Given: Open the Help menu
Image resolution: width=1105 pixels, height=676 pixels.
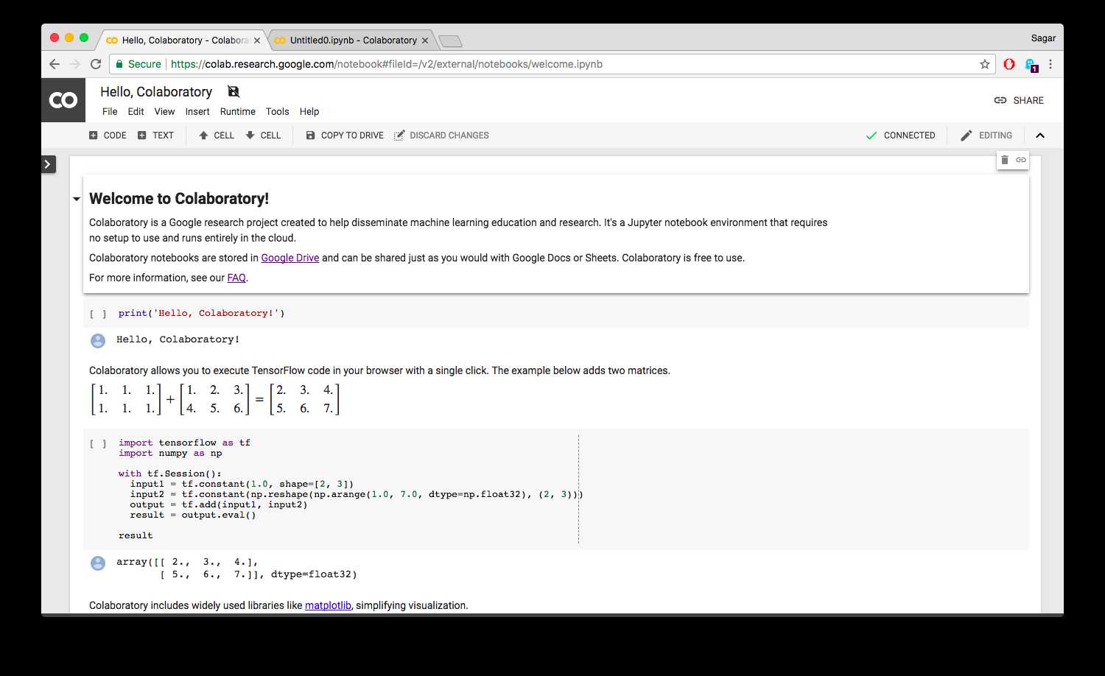Looking at the screenshot, I should pos(309,112).
